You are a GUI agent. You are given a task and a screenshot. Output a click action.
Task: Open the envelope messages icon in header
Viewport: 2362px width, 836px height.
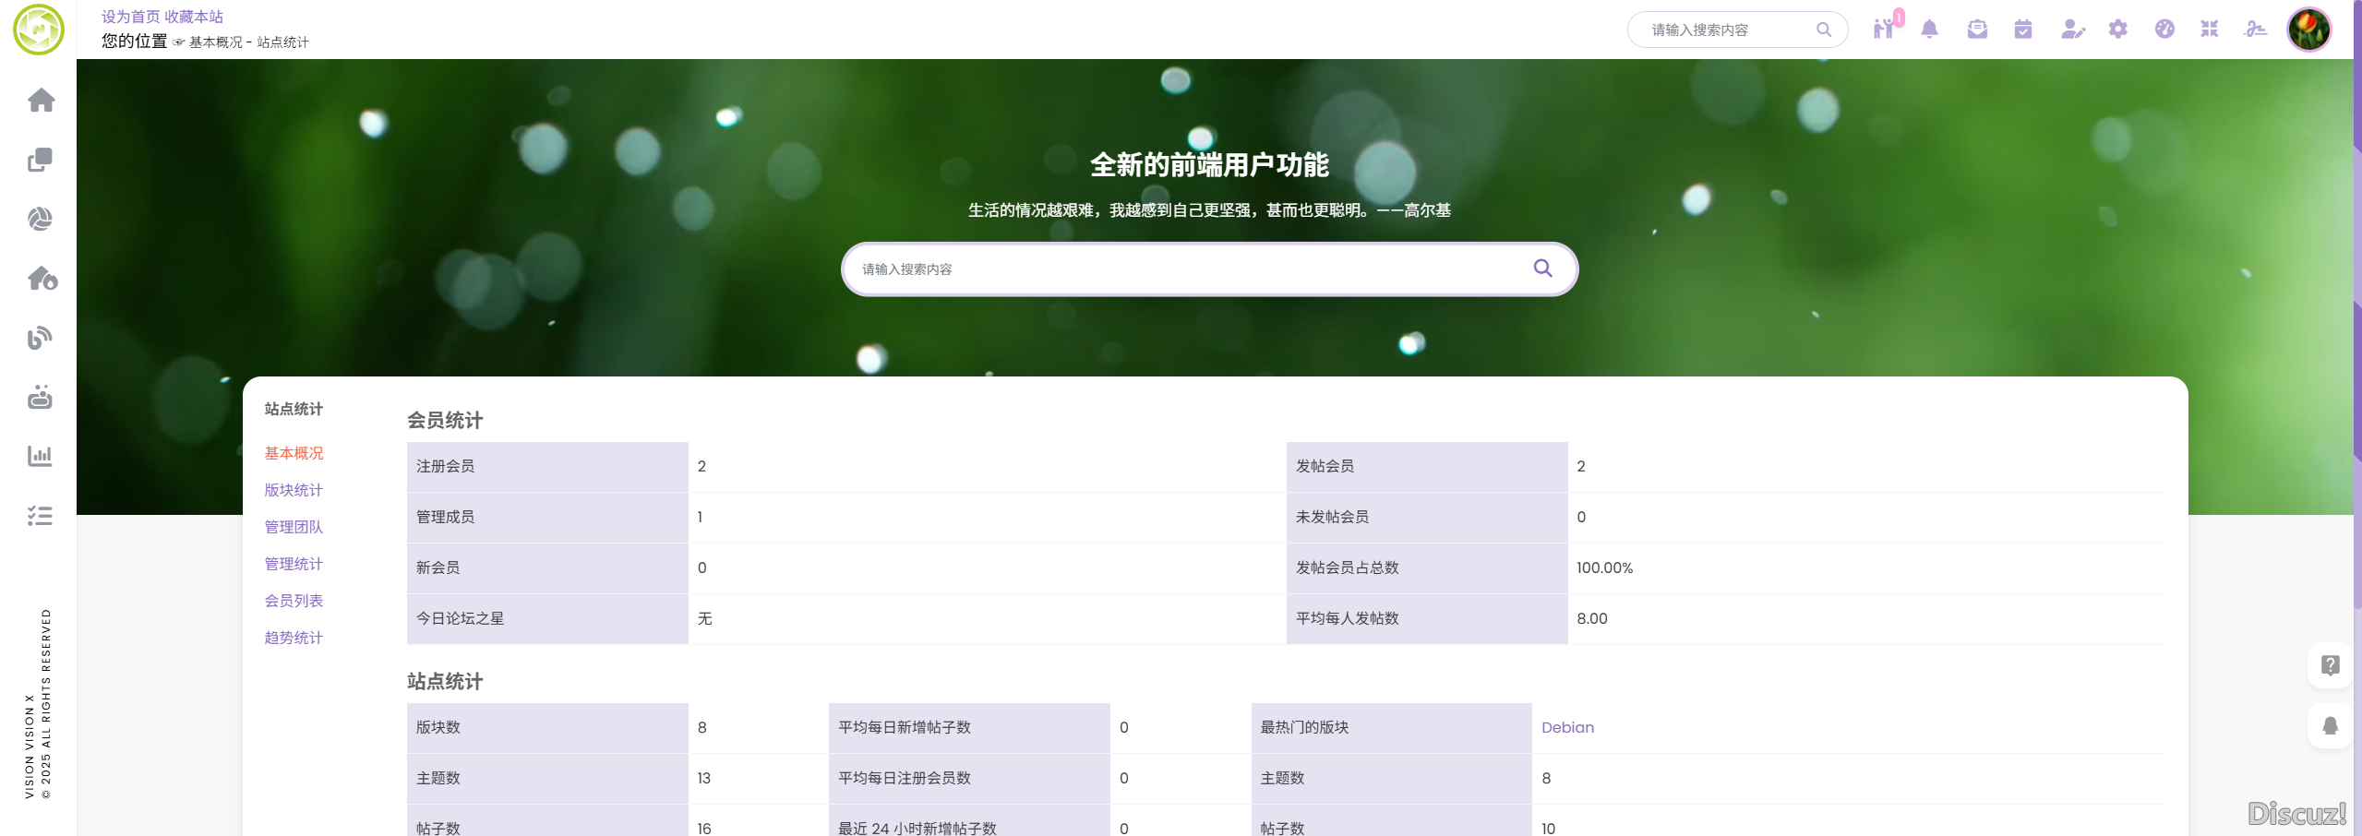[x=1977, y=30]
